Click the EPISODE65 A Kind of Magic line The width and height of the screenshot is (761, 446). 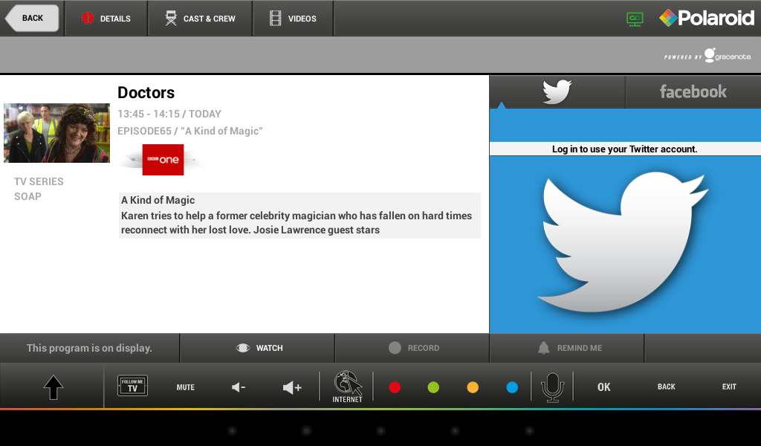(x=190, y=131)
